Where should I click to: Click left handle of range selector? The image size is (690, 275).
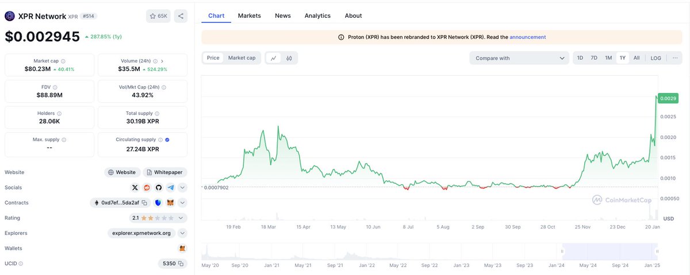pyautogui.click(x=563, y=251)
